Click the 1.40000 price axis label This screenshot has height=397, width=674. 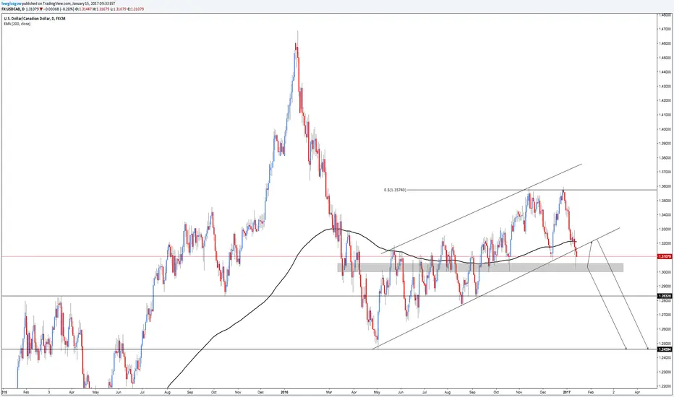[666, 129]
